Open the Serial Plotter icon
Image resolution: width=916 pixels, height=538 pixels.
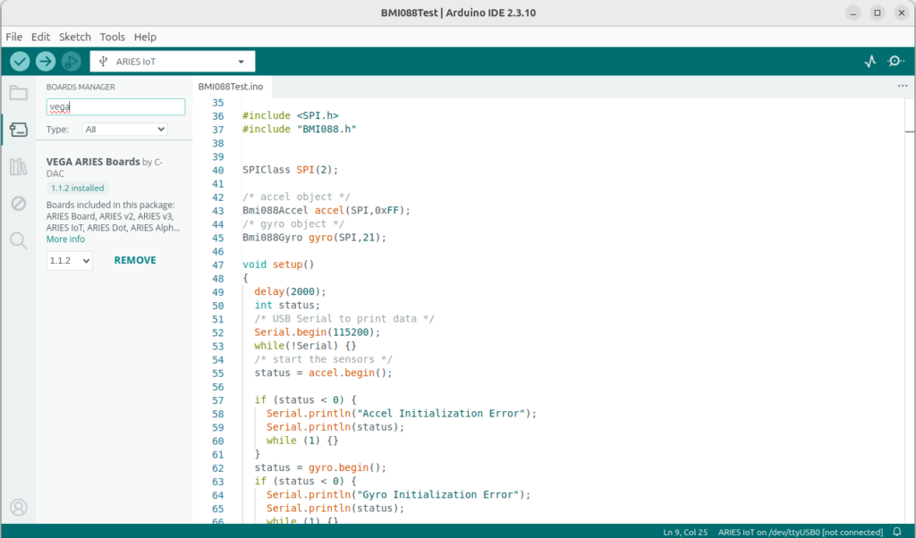pos(870,62)
